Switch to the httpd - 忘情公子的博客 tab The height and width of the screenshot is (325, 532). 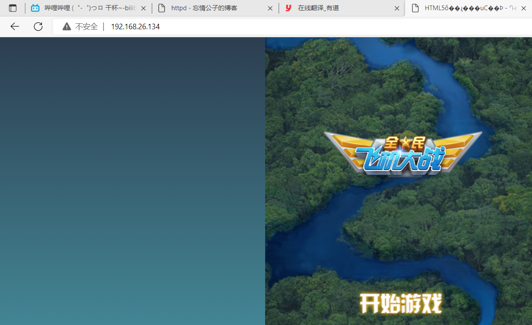click(216, 8)
